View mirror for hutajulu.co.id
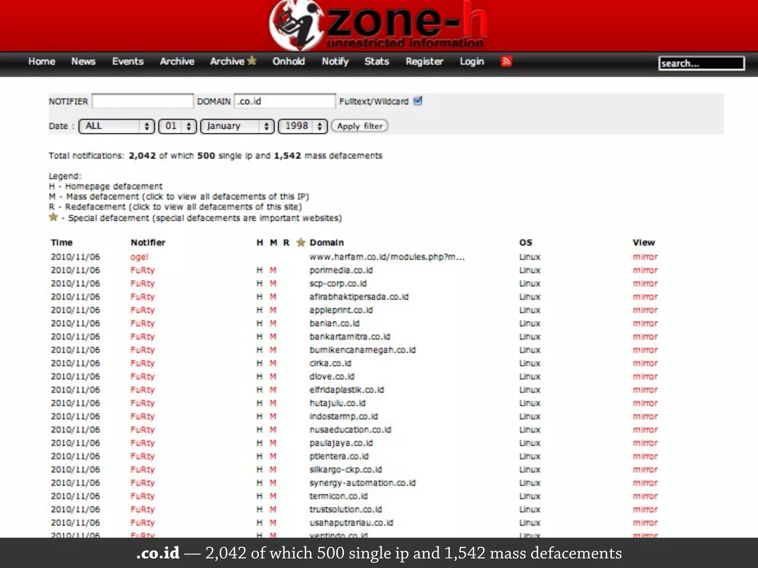The height and width of the screenshot is (568, 758). 645,403
